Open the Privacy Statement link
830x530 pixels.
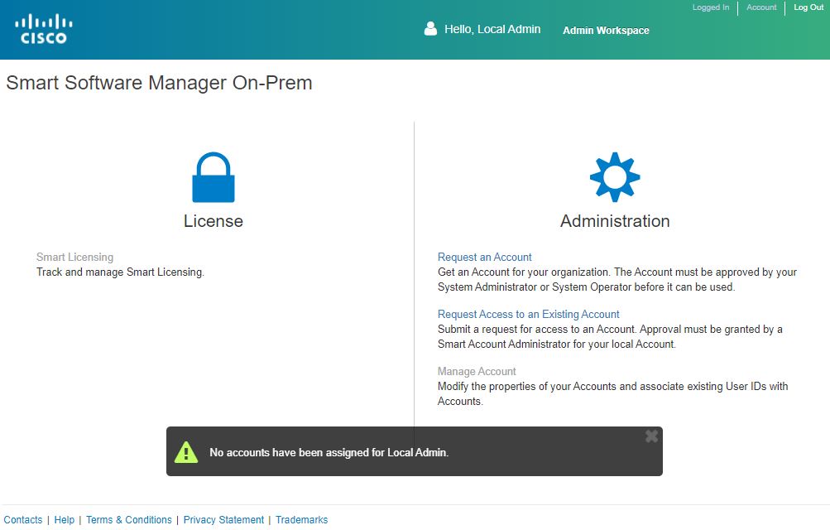[223, 520]
